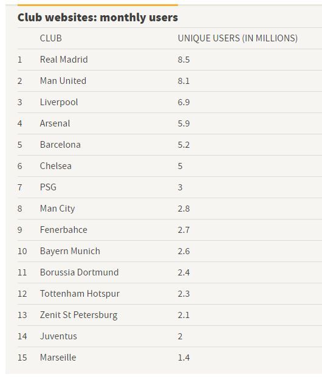This screenshot has width=322, height=377.
Task: Select the Man City entry
Action: (x=57, y=209)
